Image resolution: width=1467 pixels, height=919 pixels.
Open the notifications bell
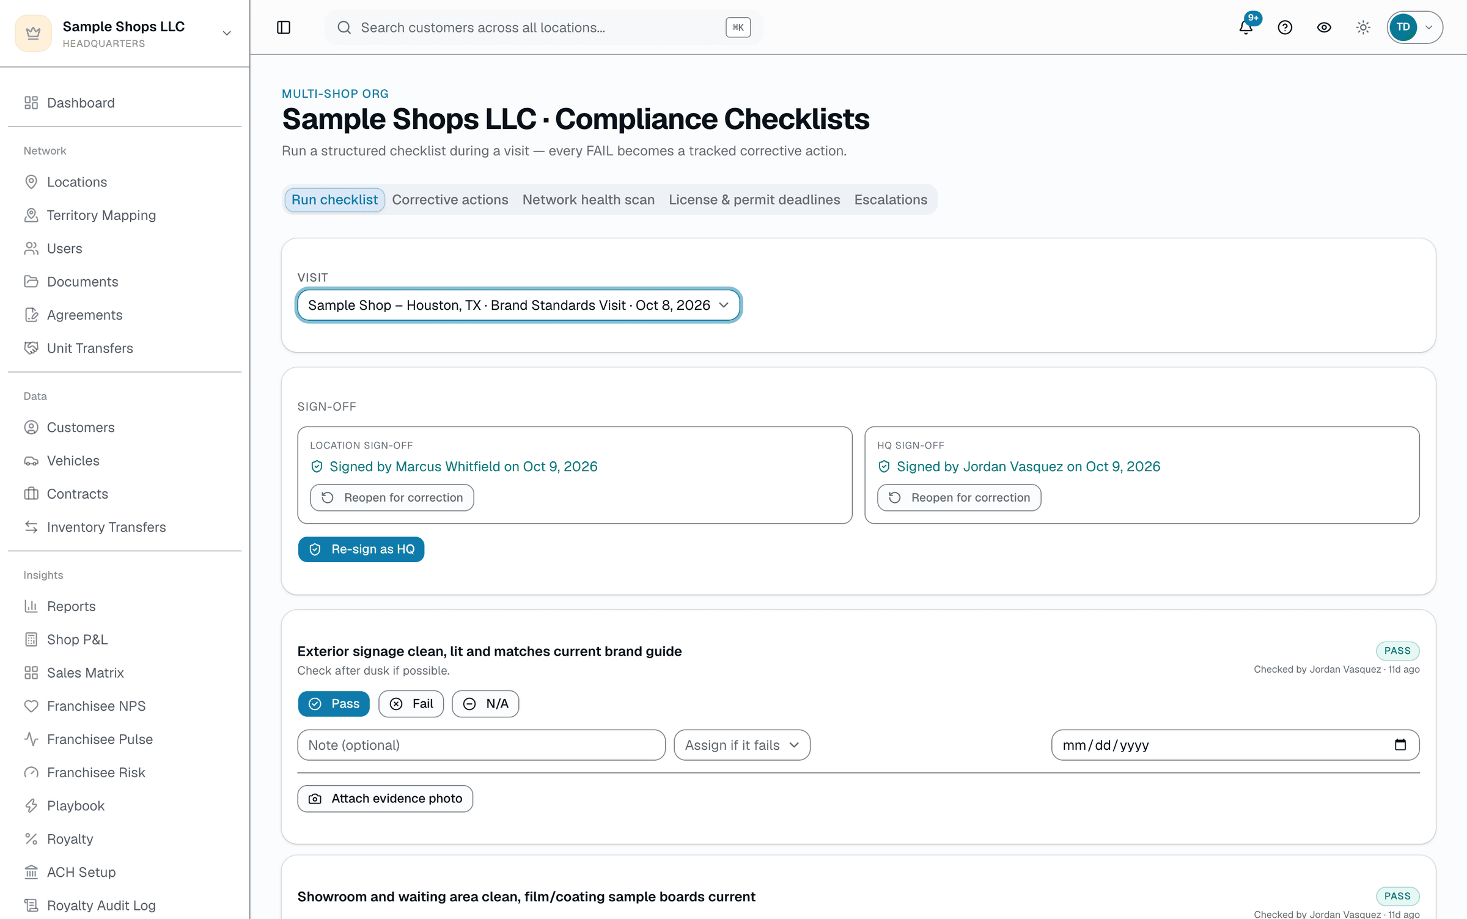pyautogui.click(x=1246, y=27)
